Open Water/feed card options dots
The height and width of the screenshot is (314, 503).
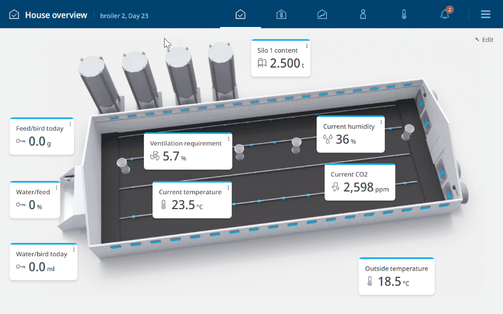(56, 188)
